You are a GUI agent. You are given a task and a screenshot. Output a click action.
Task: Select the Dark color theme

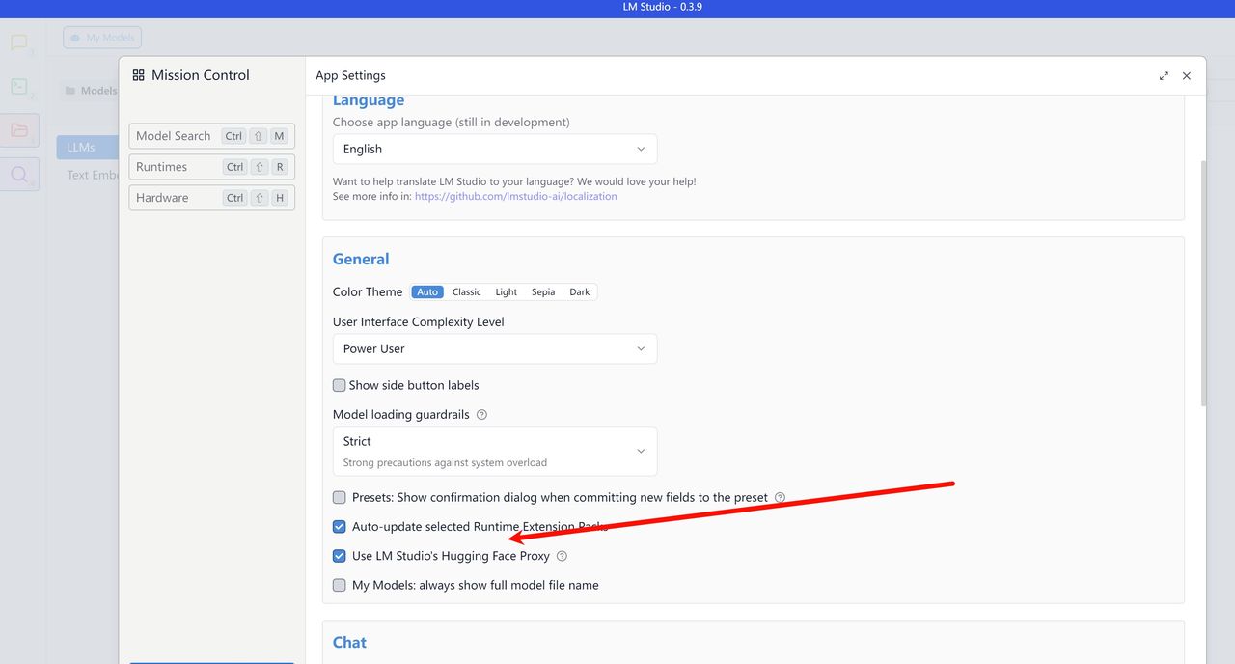[579, 292]
